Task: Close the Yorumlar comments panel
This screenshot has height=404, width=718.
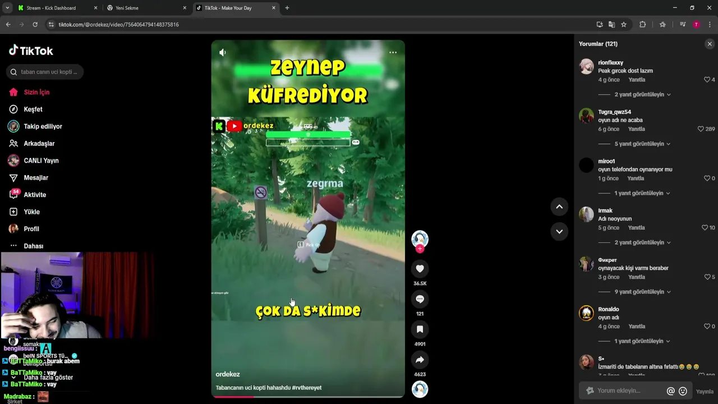Action: (710, 44)
